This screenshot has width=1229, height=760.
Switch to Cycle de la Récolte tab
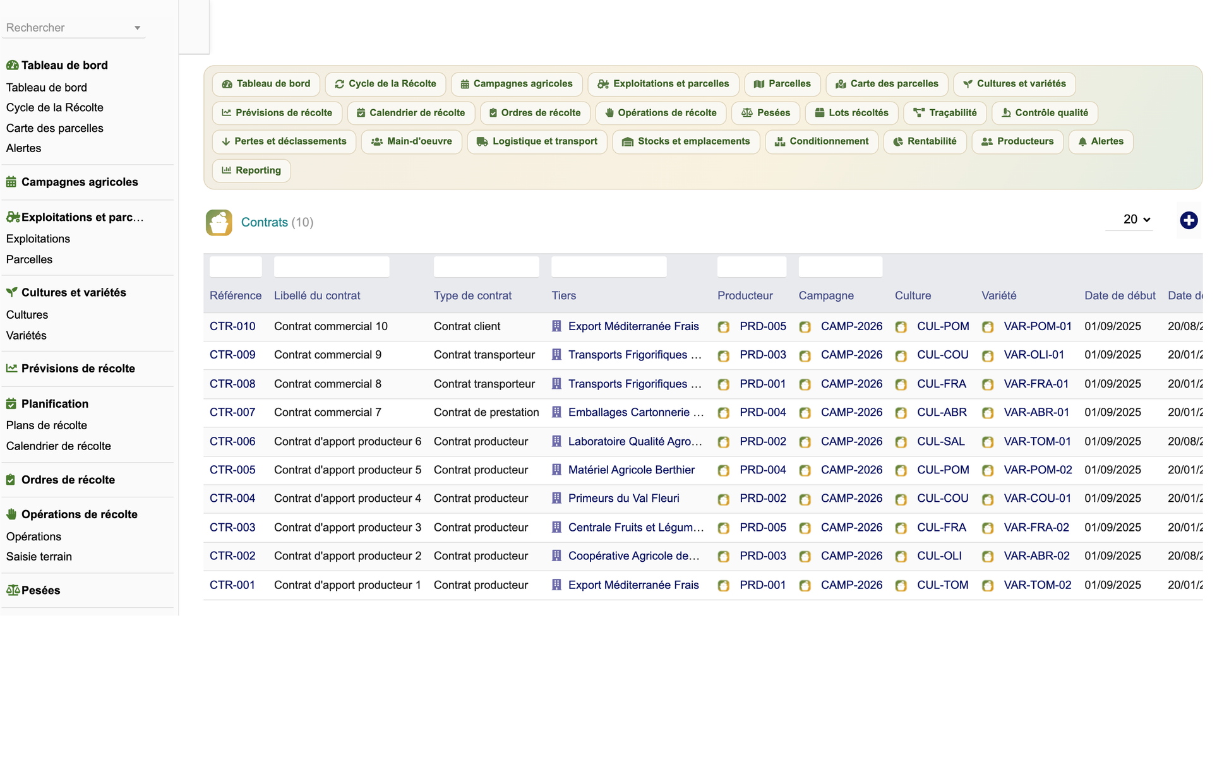point(385,84)
